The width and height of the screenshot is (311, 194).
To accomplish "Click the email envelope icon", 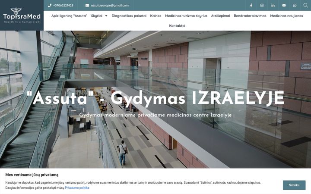I will coord(87,5).
